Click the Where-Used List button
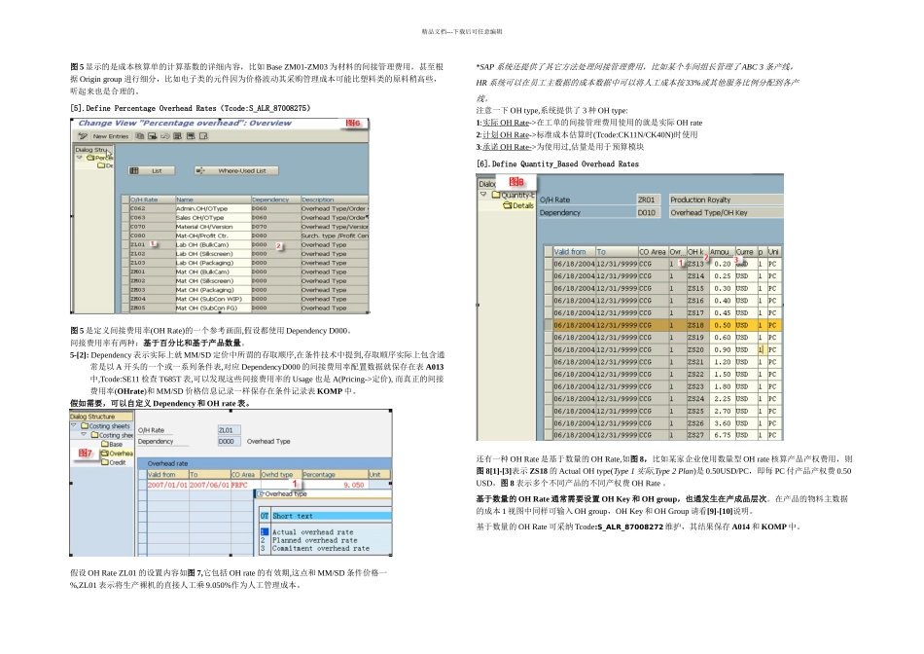924x654 pixels. pos(236,170)
